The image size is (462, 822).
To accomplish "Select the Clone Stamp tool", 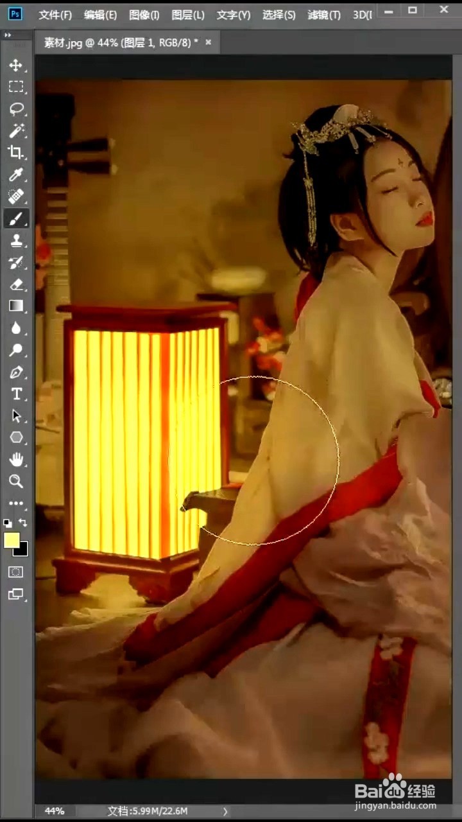I will pyautogui.click(x=16, y=240).
